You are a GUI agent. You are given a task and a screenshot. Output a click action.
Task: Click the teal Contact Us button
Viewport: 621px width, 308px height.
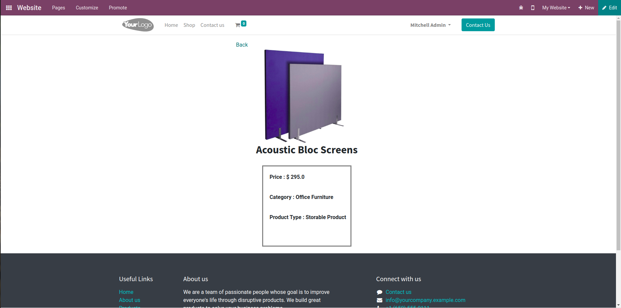tap(478, 25)
